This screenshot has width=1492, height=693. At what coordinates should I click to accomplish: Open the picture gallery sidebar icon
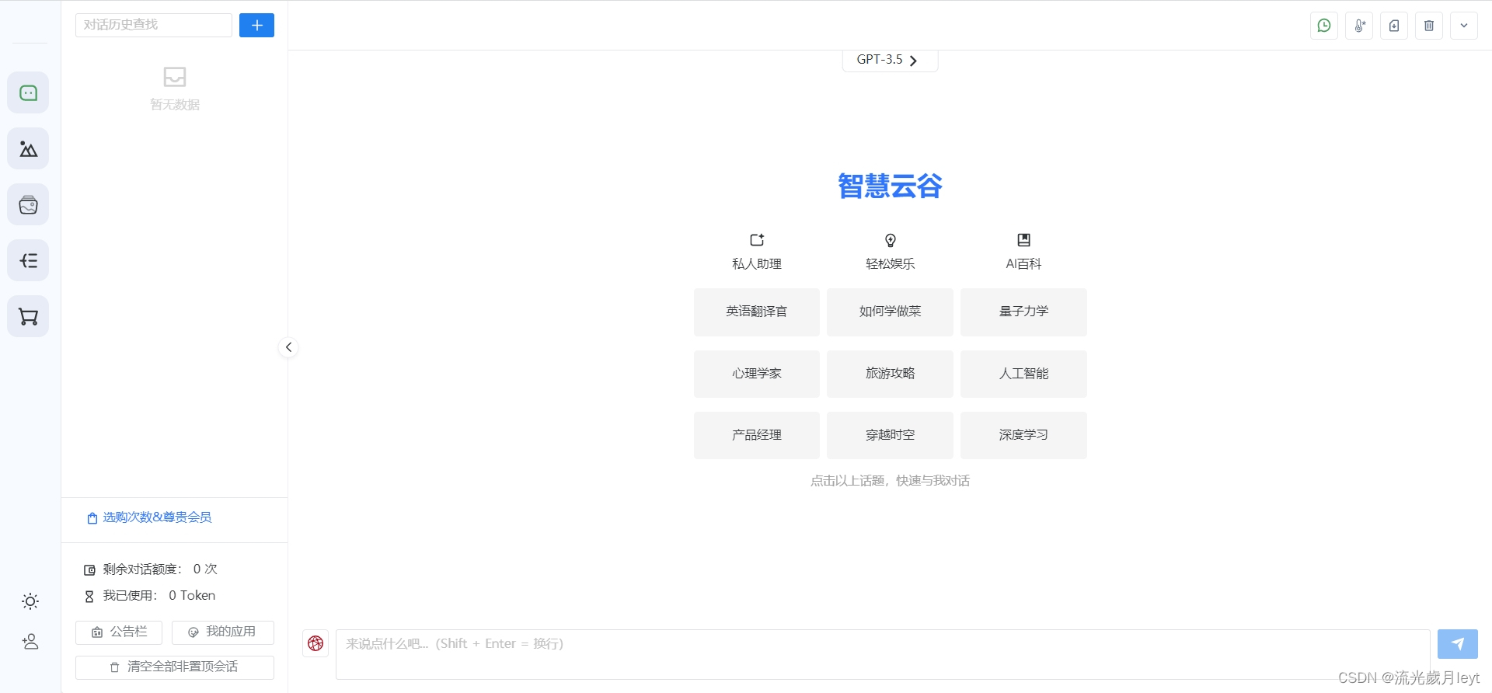coord(28,205)
